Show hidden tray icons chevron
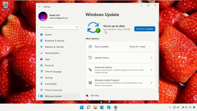 170,107
